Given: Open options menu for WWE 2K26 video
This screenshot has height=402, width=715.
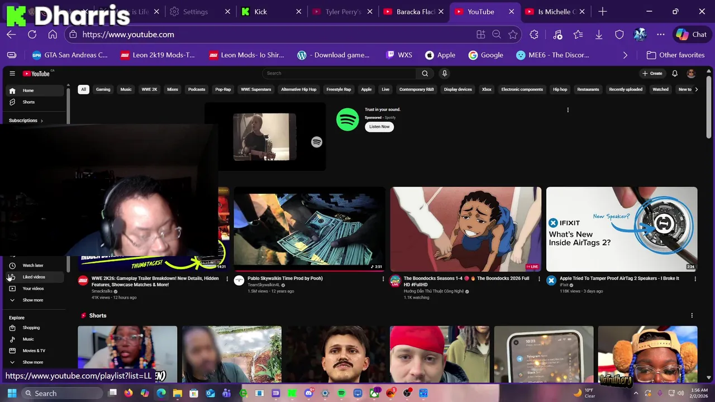Looking at the screenshot, I should [227, 279].
